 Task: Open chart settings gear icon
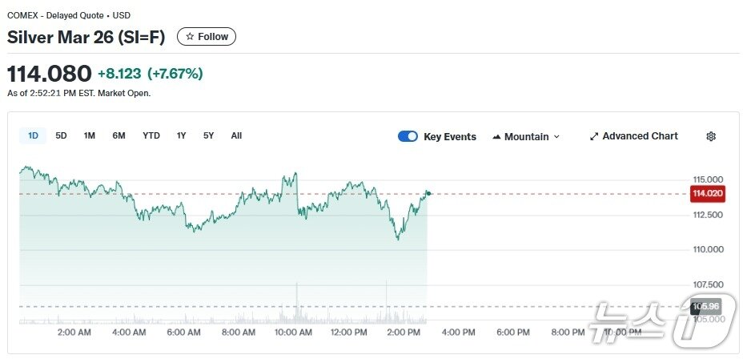(x=710, y=136)
